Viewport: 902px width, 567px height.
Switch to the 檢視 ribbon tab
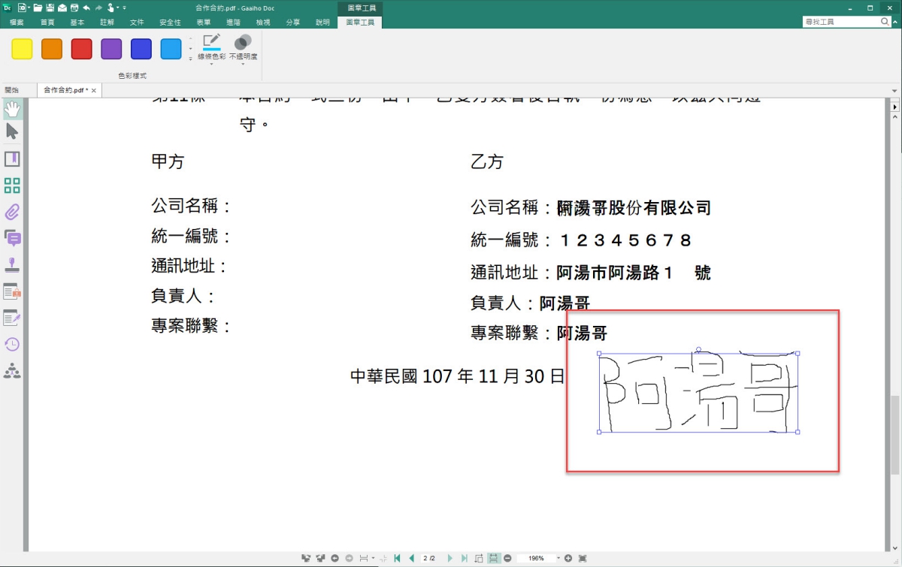[263, 23]
